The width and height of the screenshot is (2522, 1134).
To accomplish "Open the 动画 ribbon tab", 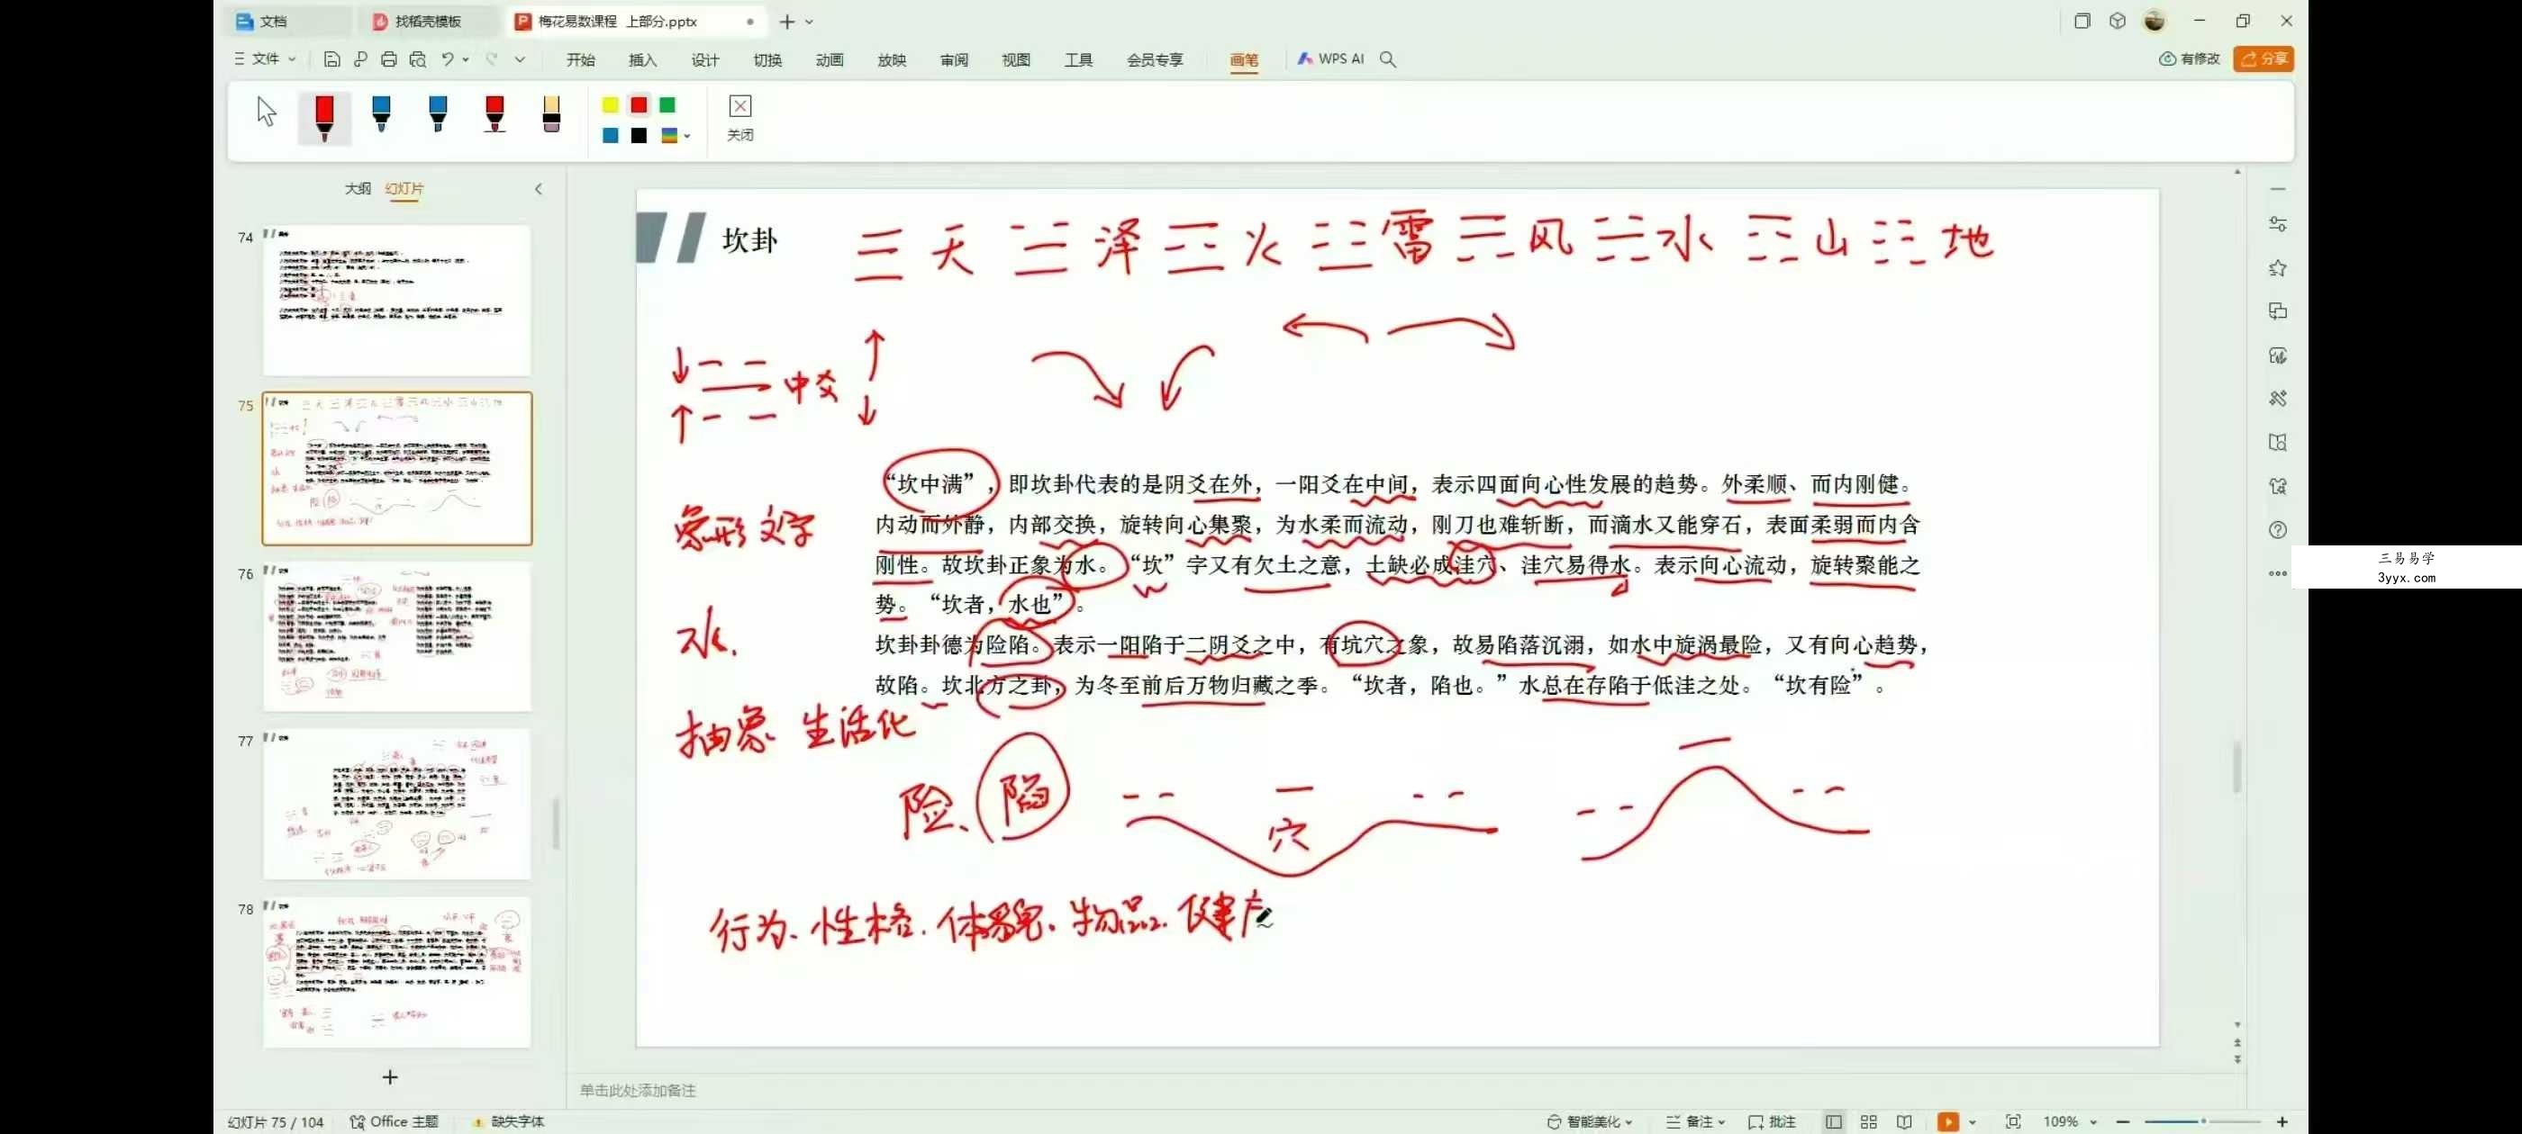I will click(830, 59).
